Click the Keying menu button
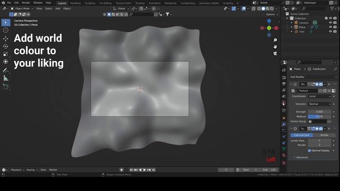340x191 pixels. point(32,170)
